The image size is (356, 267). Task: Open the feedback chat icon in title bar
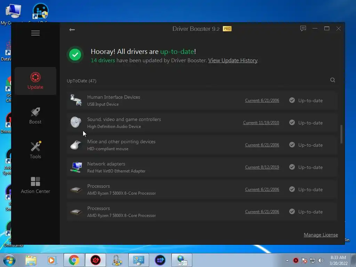tap(303, 29)
